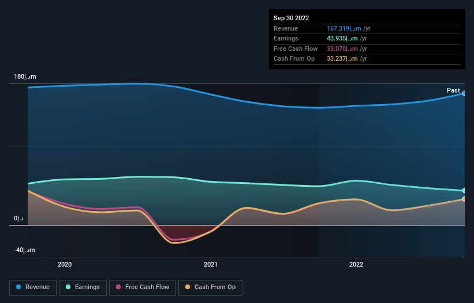Click the Sep 30 2022 tooltip date

pyautogui.click(x=291, y=18)
